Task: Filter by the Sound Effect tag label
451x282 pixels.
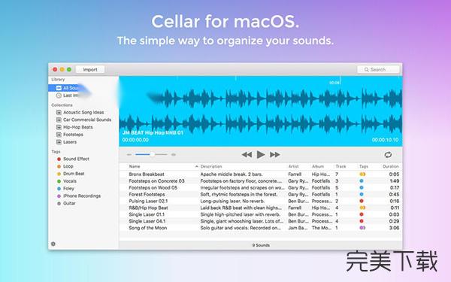Action: [76, 159]
